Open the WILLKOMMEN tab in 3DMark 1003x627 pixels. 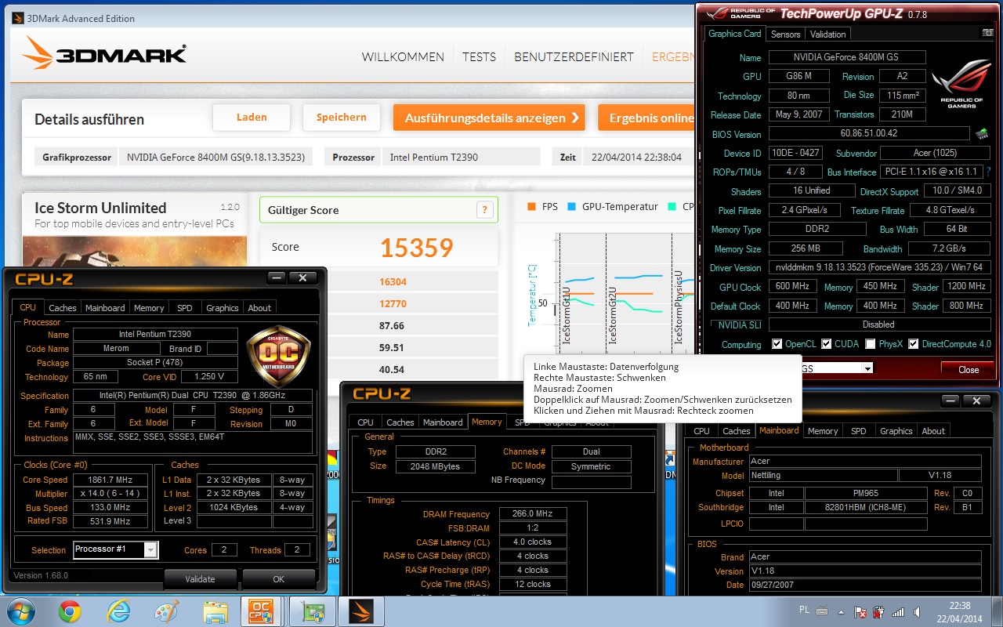click(403, 57)
